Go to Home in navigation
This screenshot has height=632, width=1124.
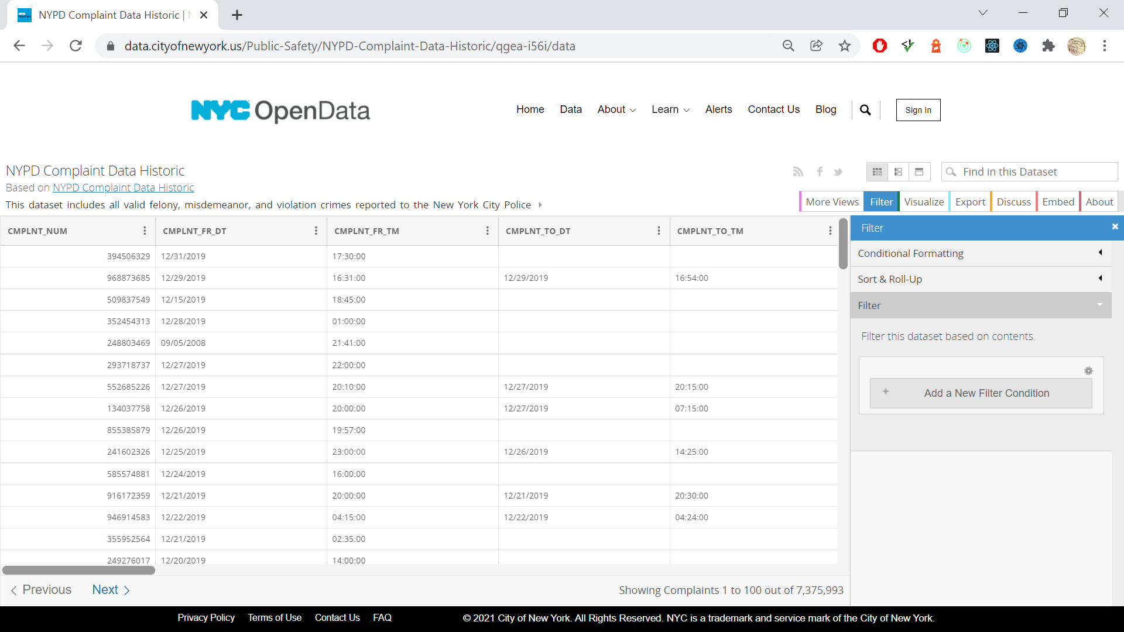[530, 109]
